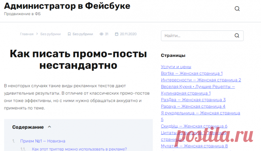Click the Страницы sidebar heading

pyautogui.click(x=173, y=56)
